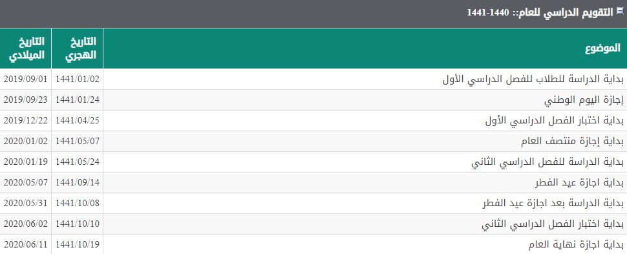Click Gregorian date 2019/09/23
The width and height of the screenshot is (627, 254).
pyautogui.click(x=26, y=100)
